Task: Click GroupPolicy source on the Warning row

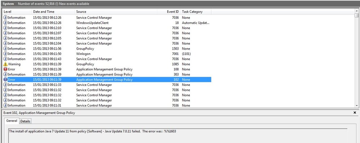Action: [85, 64]
